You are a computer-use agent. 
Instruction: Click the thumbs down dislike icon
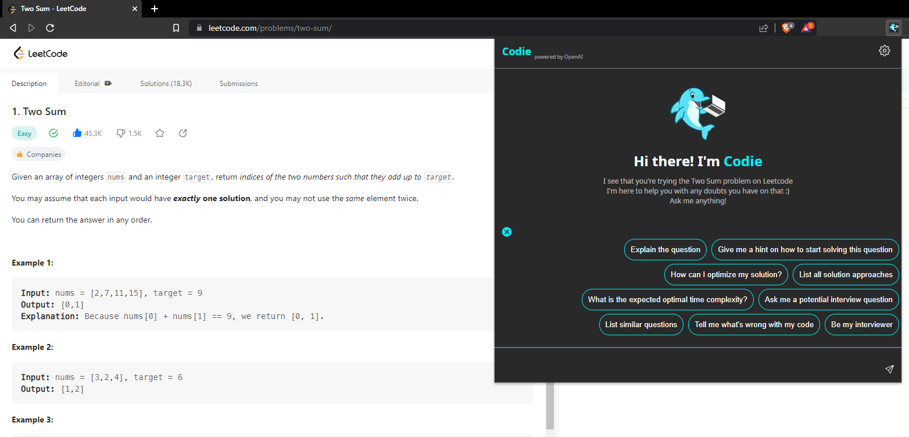[x=121, y=133]
